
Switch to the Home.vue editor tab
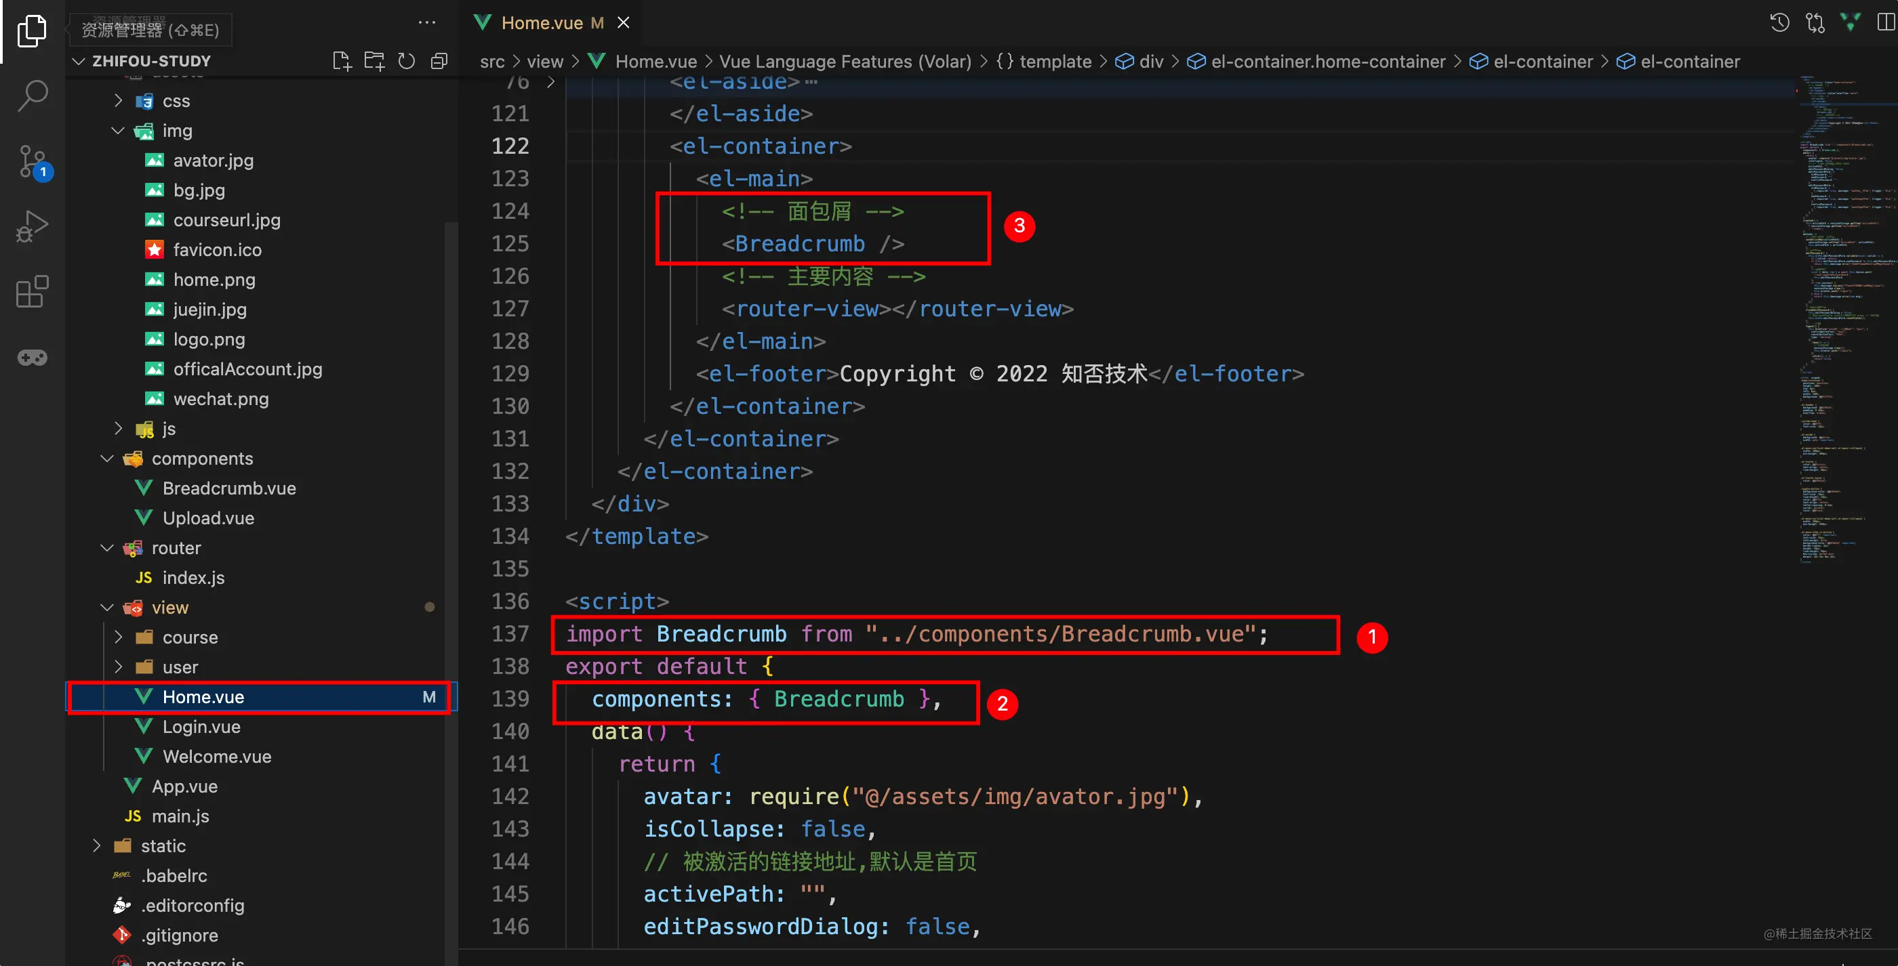(x=542, y=23)
